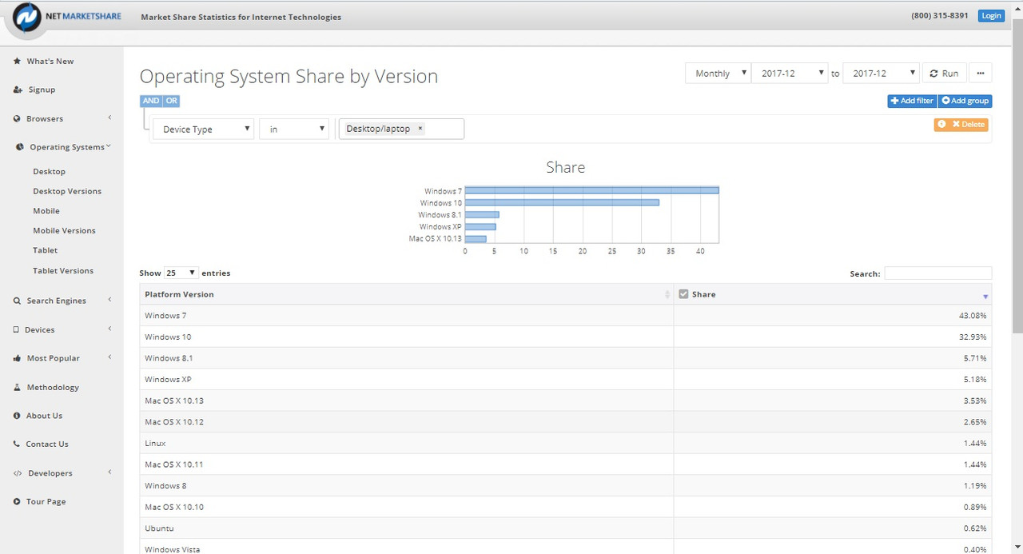Open the start date 2017-12 dropdown
Screen dimensions: 1023x554
[x=790, y=73]
